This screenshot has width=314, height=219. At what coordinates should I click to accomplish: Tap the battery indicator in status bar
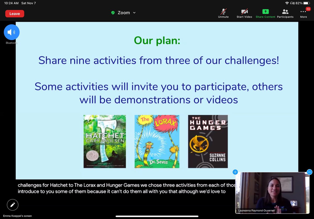click(x=306, y=3)
